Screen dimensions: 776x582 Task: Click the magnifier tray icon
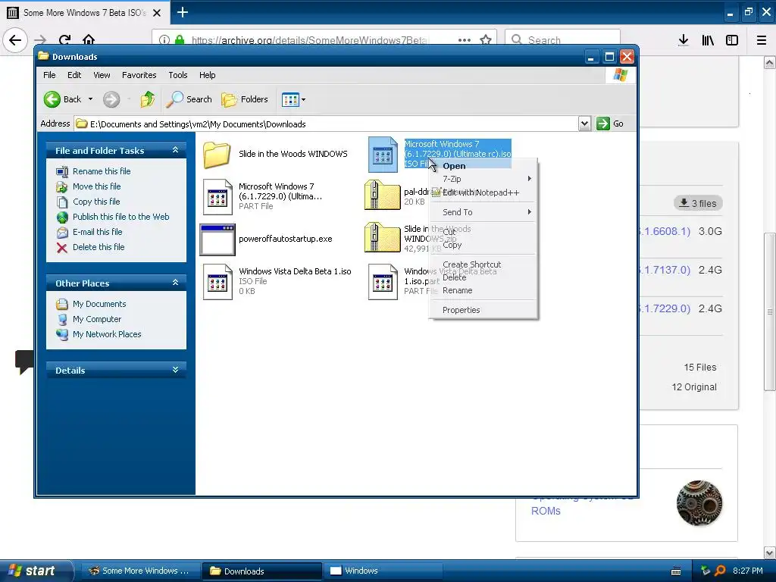coord(720,571)
